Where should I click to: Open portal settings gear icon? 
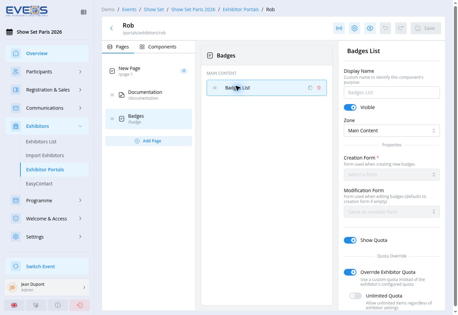[354, 28]
